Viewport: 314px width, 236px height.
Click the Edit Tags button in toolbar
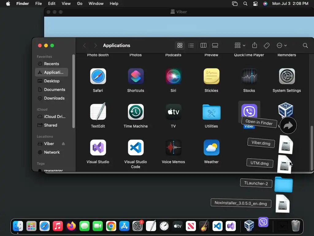[x=266, y=45]
